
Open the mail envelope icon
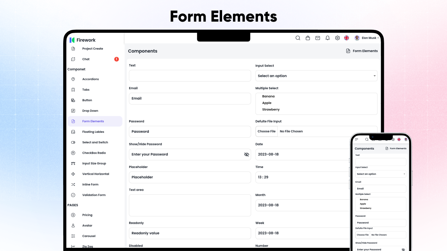(x=317, y=38)
